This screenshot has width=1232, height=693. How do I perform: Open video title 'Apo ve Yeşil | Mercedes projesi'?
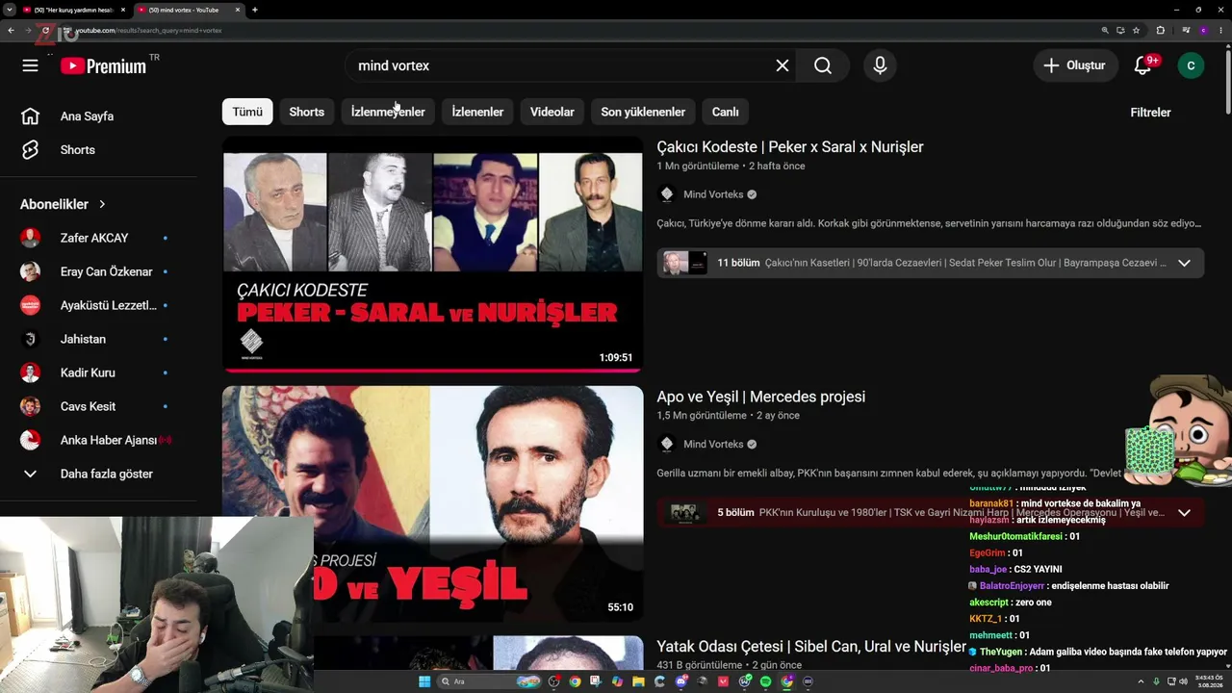(x=760, y=397)
